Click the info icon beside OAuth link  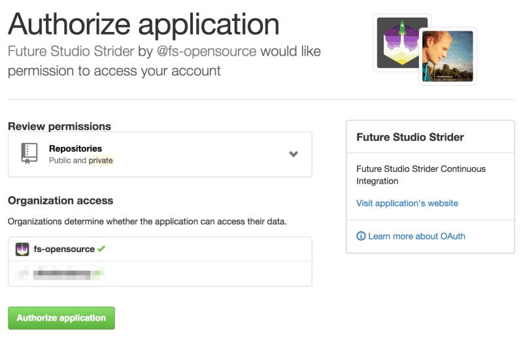click(x=361, y=236)
